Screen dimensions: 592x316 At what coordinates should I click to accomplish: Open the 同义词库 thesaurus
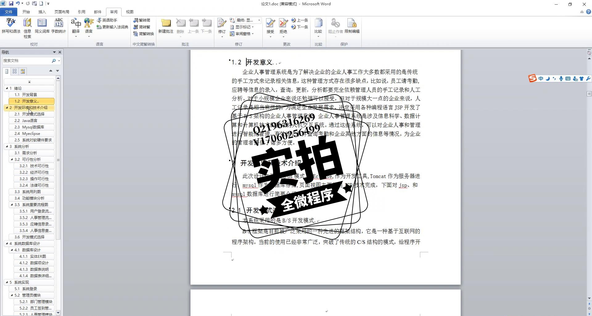pyautogui.click(x=42, y=26)
